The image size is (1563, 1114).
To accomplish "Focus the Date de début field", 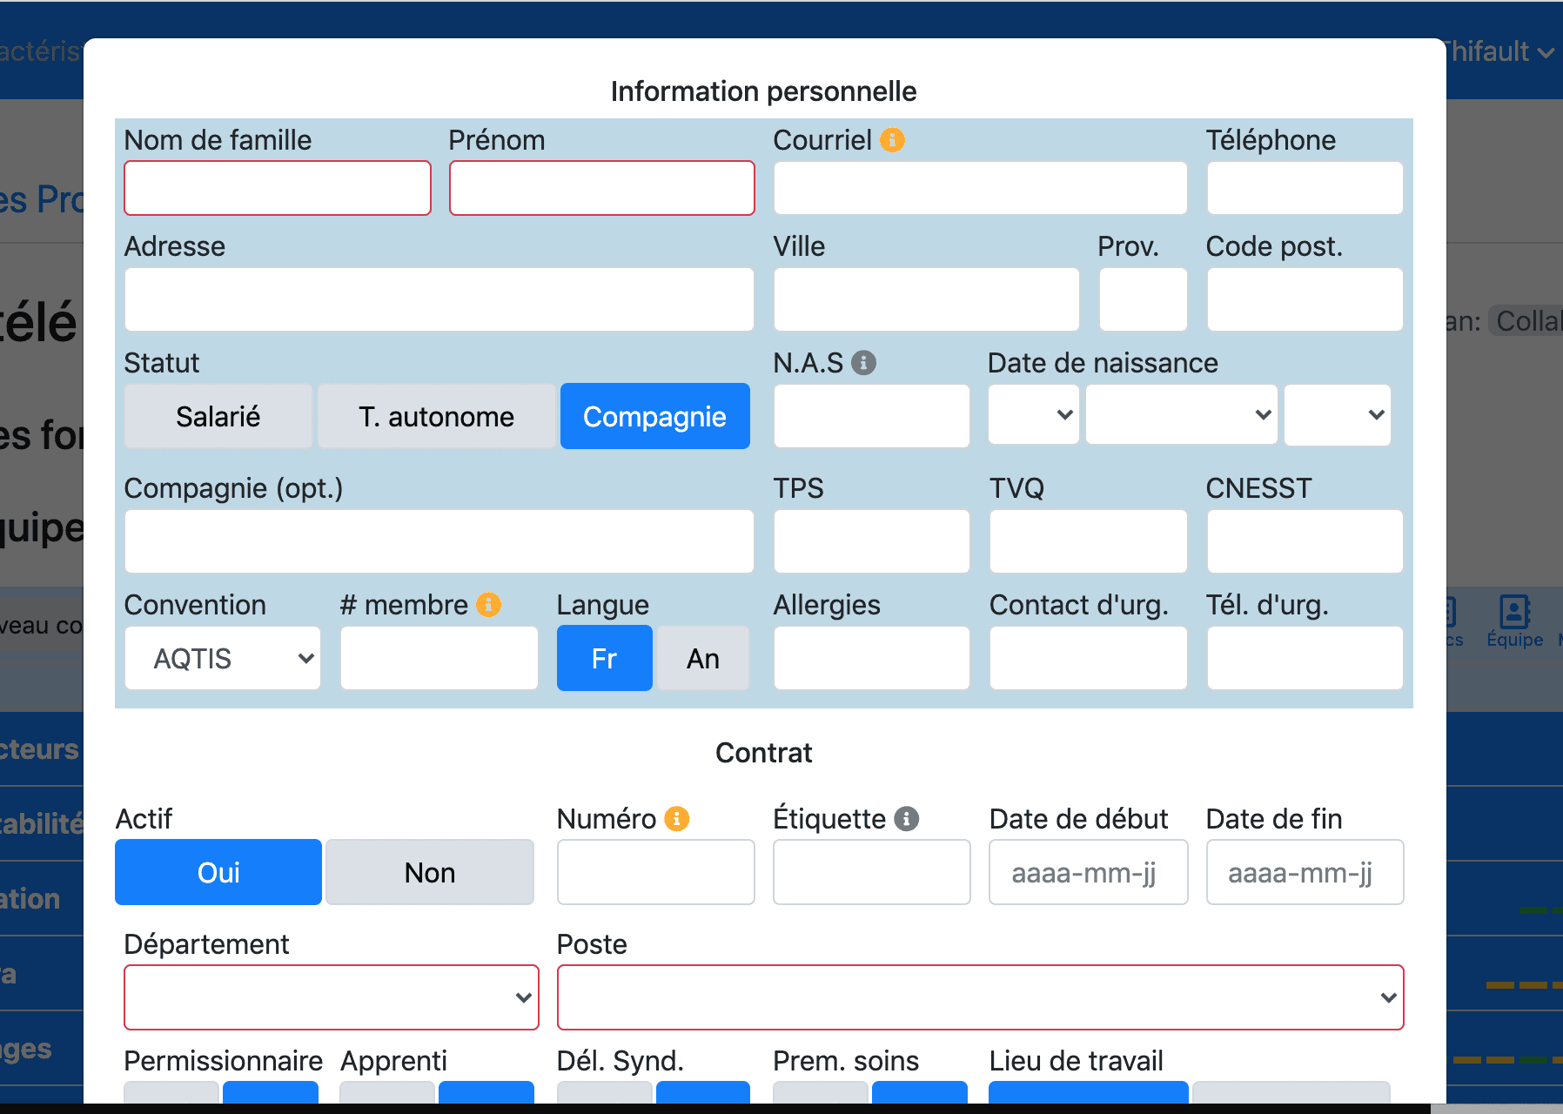I will [x=1088, y=873].
